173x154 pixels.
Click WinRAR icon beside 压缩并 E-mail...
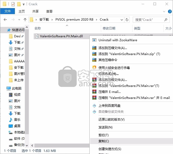pos(94,92)
